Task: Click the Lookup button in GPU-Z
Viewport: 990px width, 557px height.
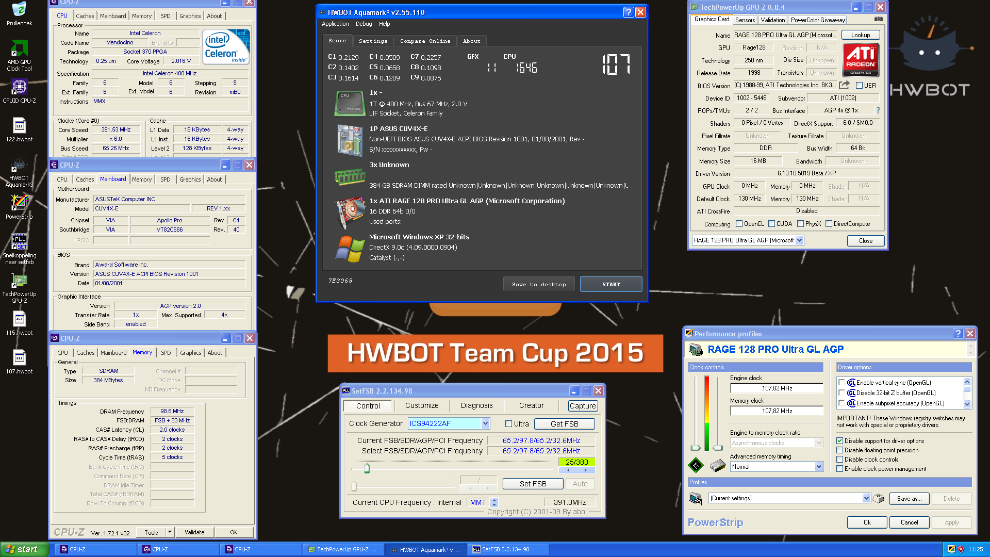Action: [861, 35]
